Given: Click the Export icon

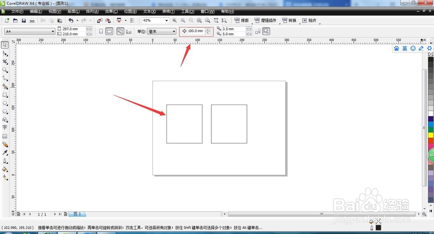Looking at the screenshot, I should click(108, 20).
